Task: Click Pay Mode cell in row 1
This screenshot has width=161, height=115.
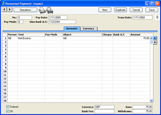Action: [54, 38]
